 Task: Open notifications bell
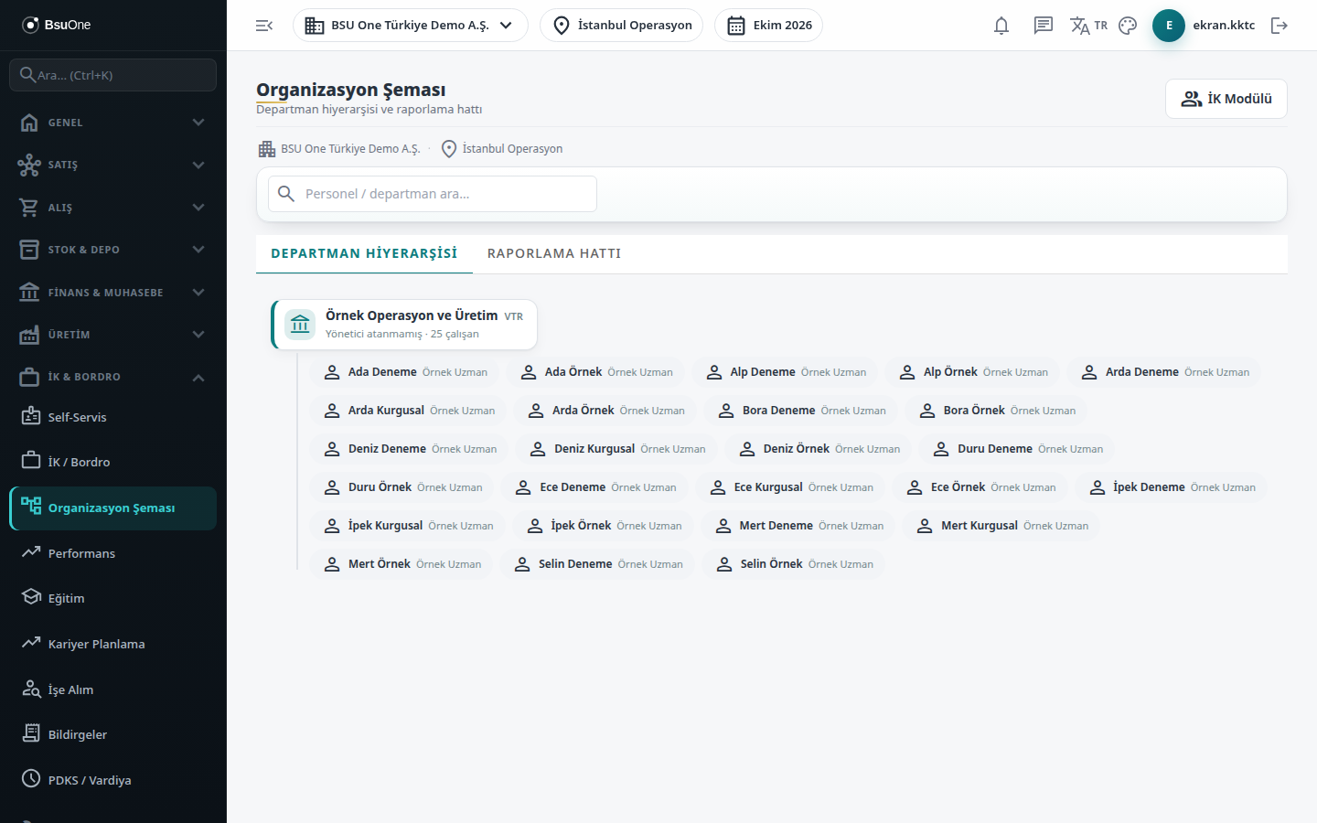coord(1001,26)
